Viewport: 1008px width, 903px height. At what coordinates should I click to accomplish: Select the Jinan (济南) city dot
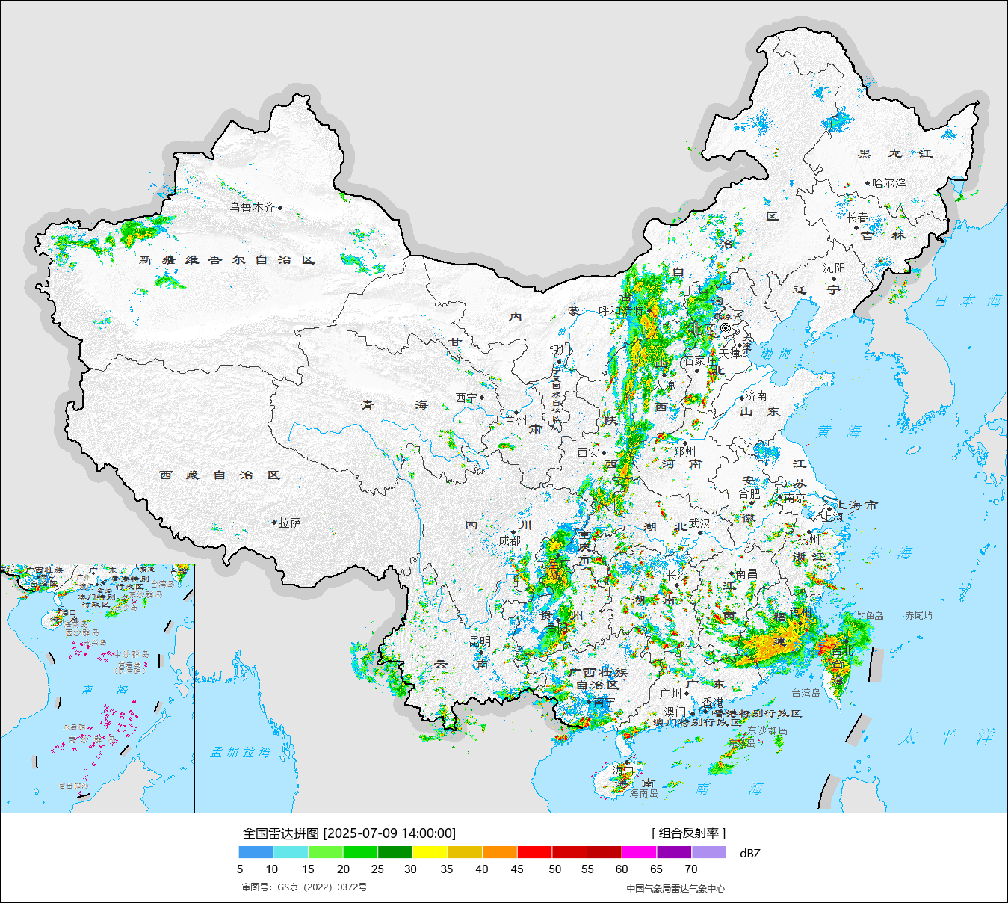pyautogui.click(x=742, y=398)
